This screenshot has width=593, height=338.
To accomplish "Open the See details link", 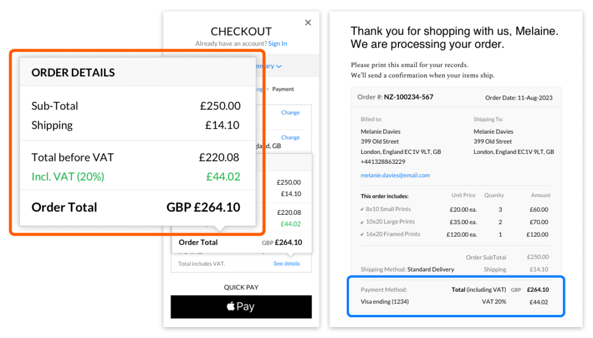I will coord(287,264).
